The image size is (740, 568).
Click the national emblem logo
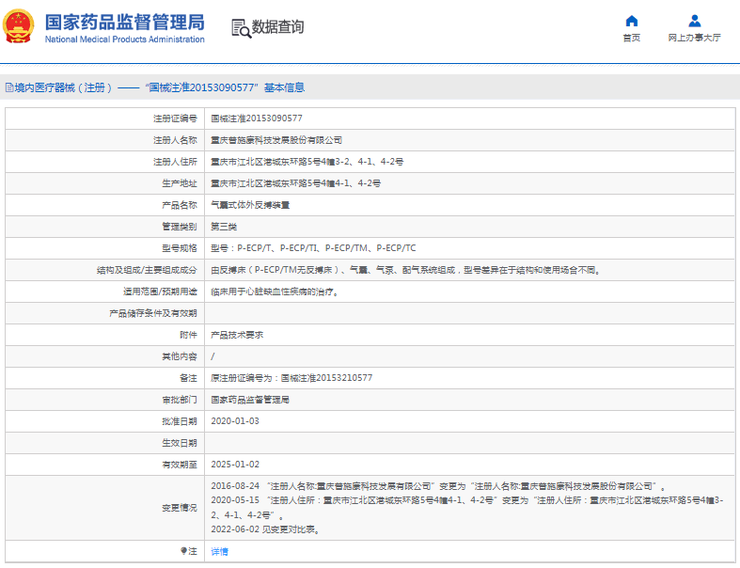click(x=19, y=26)
